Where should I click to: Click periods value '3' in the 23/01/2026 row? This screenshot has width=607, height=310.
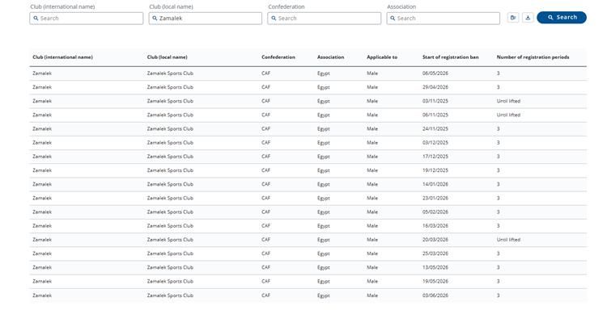pyautogui.click(x=499, y=199)
